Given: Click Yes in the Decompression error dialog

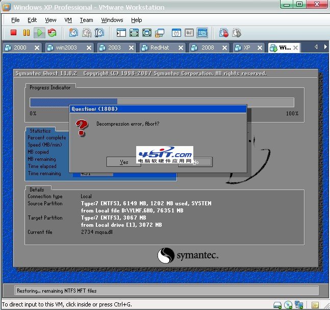Looking at the screenshot, I should click(x=124, y=162).
